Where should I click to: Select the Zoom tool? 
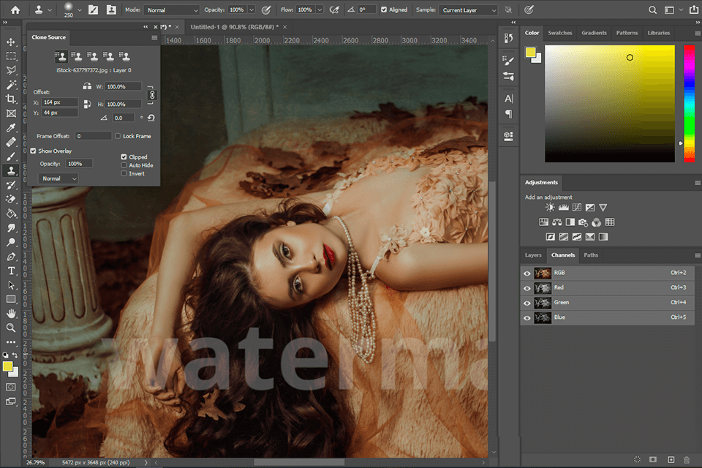11,328
